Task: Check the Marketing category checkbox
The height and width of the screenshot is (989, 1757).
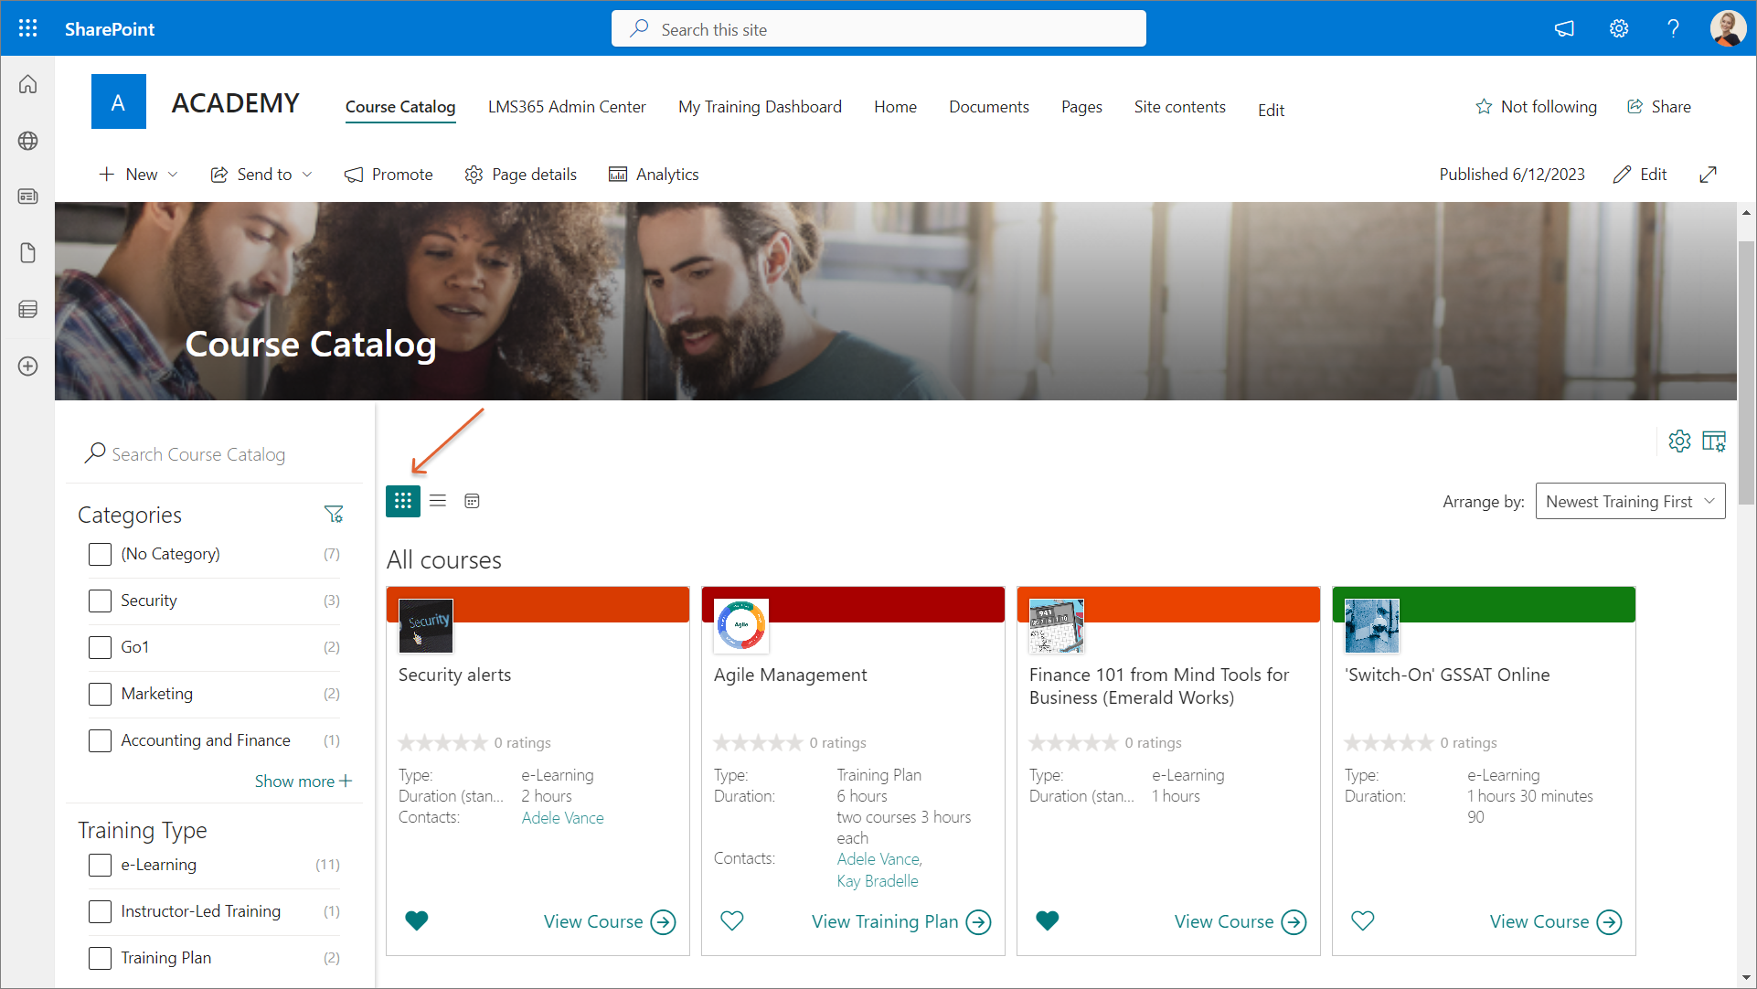Action: pos(100,694)
